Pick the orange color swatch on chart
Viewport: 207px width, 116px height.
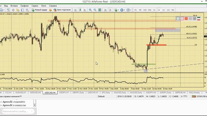coord(186,19)
